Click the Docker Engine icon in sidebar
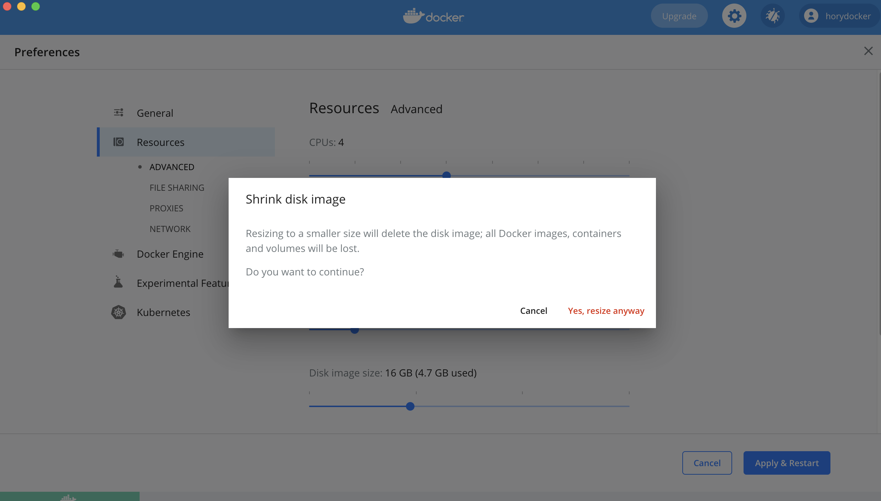The height and width of the screenshot is (501, 881). (118, 254)
